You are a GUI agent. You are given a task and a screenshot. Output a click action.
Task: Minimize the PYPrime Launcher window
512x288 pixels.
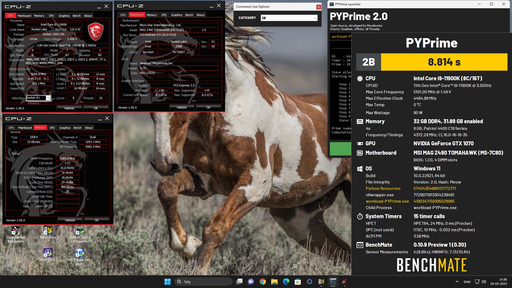tap(479, 4)
